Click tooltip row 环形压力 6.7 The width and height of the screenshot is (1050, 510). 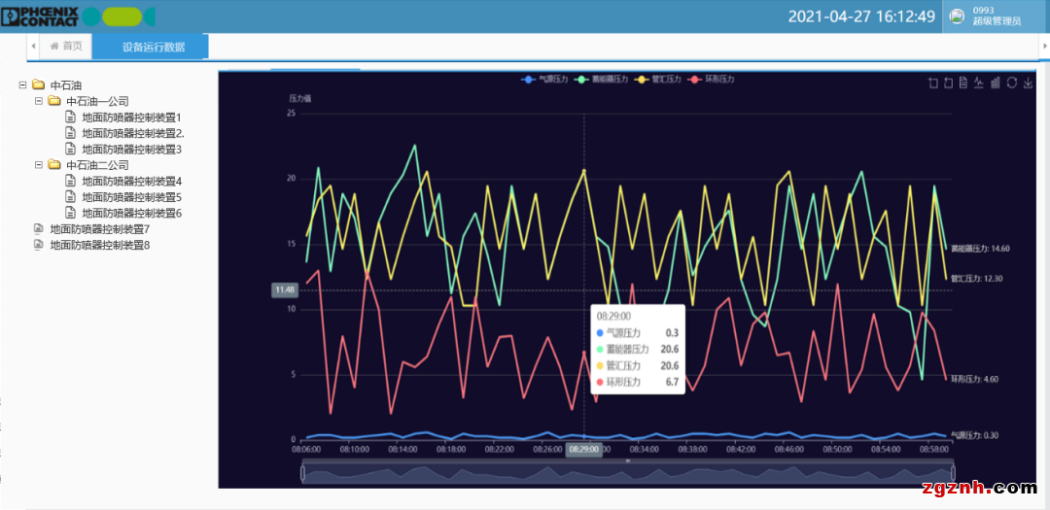pos(638,382)
